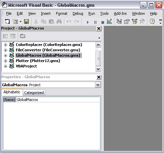Click the Copy toolbar icon
164x153 pixels.
pyautogui.click(x=44, y=21)
